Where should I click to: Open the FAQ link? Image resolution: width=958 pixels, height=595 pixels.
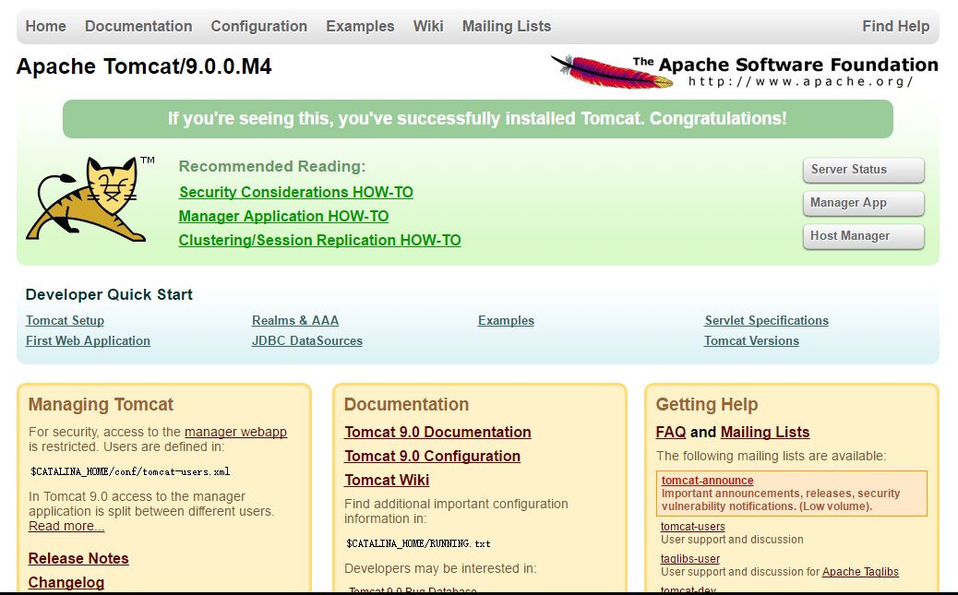671,432
